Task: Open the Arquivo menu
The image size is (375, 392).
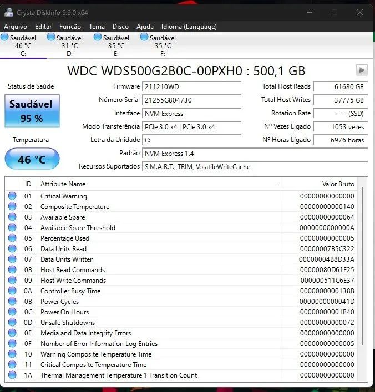Action: (x=16, y=27)
